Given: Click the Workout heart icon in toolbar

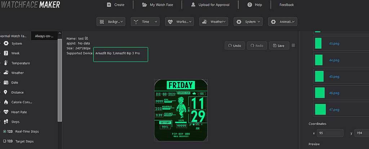Looking at the screenshot, I should point(170,22).
